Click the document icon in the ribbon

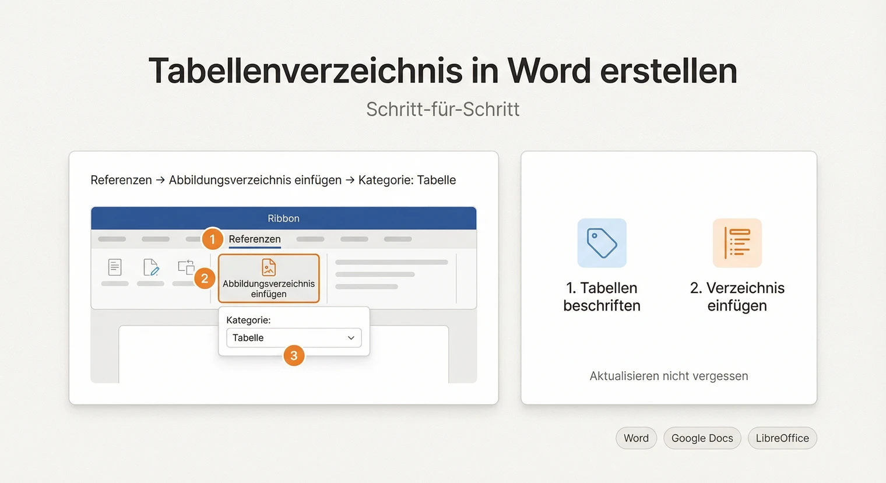(x=114, y=267)
